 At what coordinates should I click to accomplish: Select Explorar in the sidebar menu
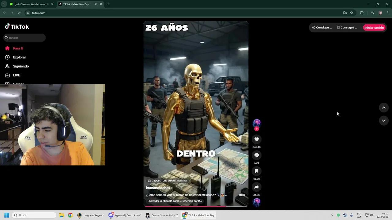point(19,57)
